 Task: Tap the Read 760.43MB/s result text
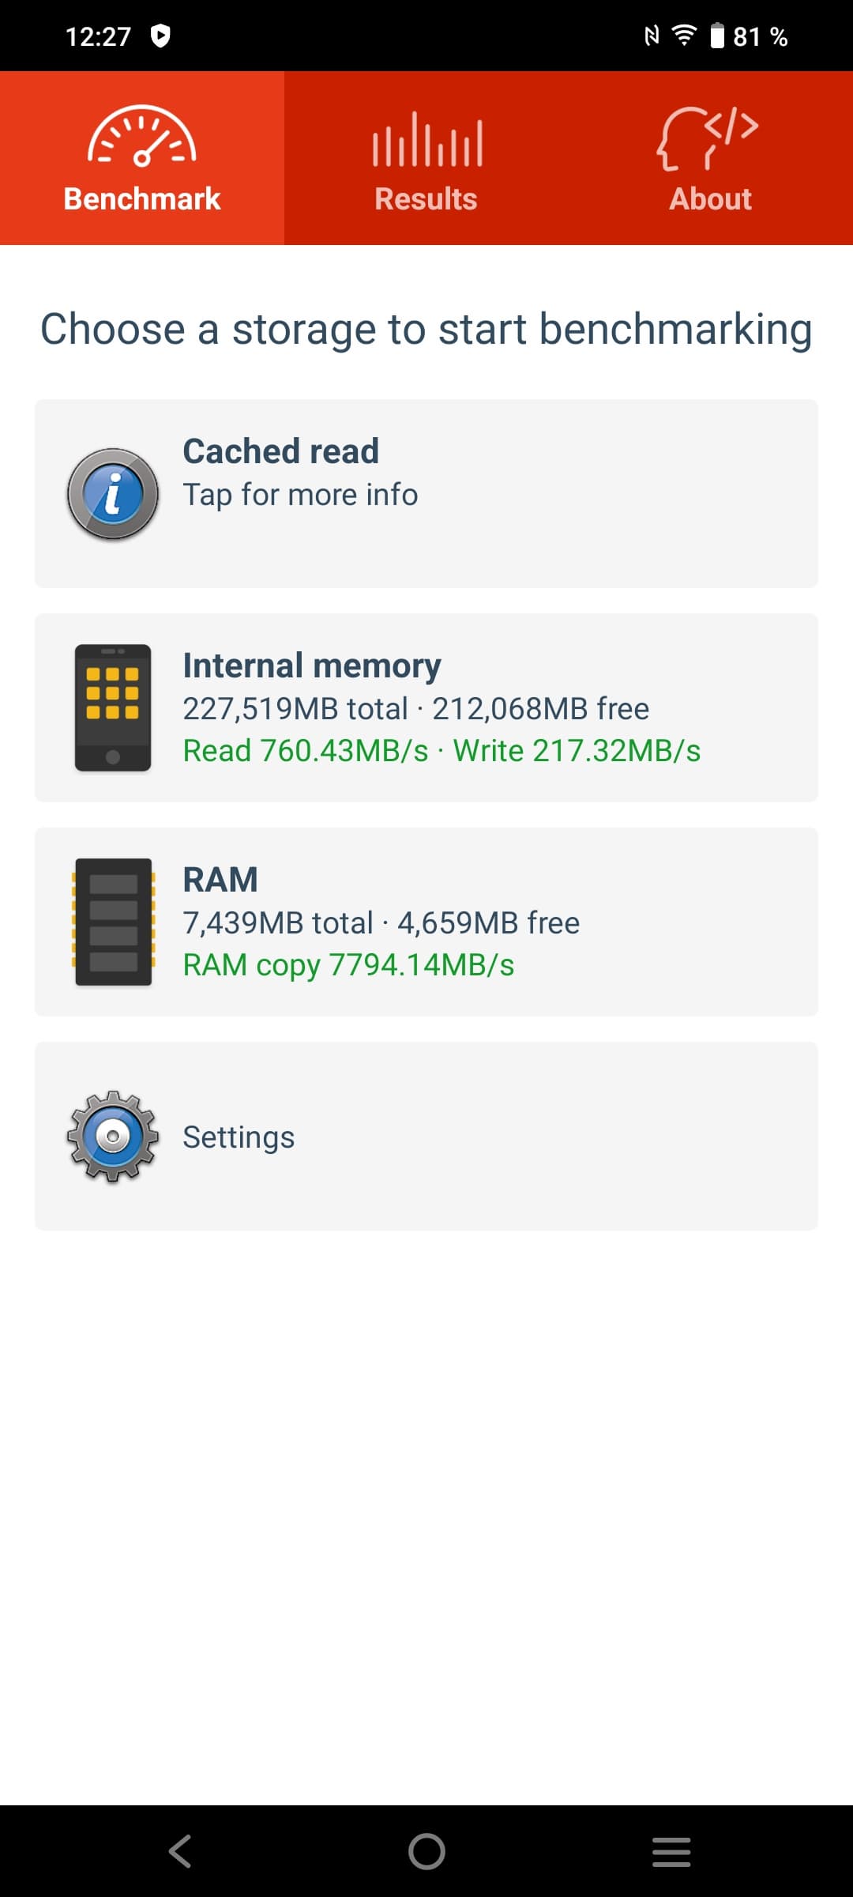pos(306,751)
